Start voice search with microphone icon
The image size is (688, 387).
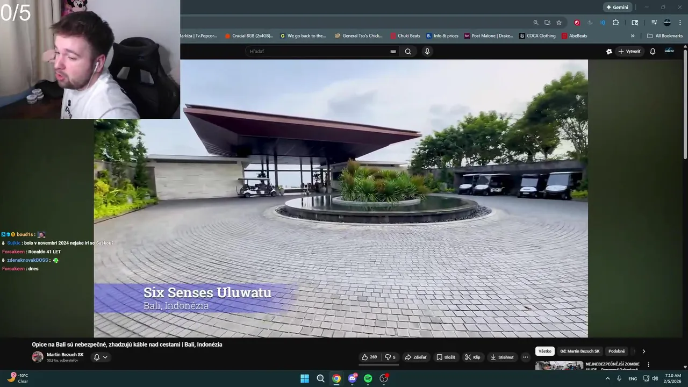coord(427,52)
